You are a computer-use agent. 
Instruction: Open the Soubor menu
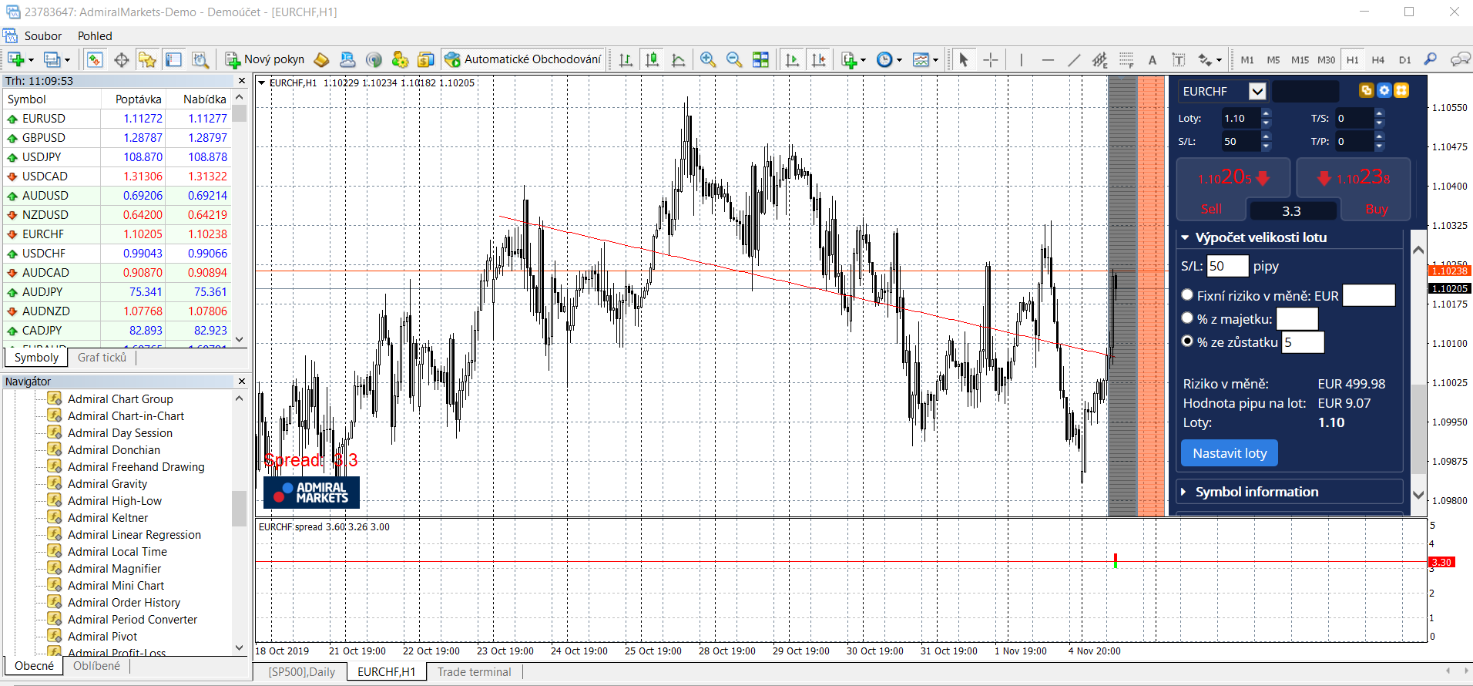42,36
